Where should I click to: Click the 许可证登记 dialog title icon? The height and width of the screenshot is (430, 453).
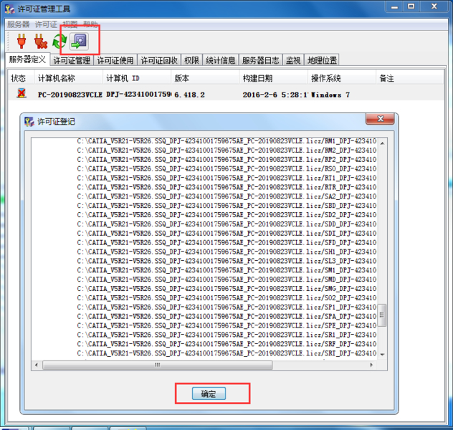pos(29,121)
